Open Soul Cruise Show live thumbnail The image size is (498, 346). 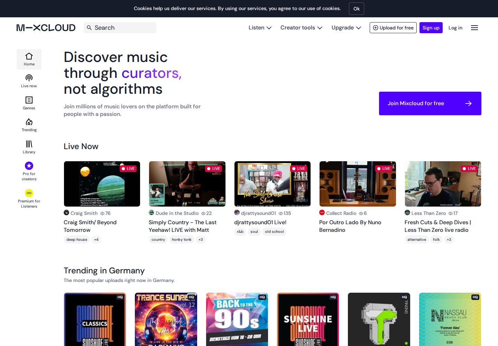coord(273,184)
